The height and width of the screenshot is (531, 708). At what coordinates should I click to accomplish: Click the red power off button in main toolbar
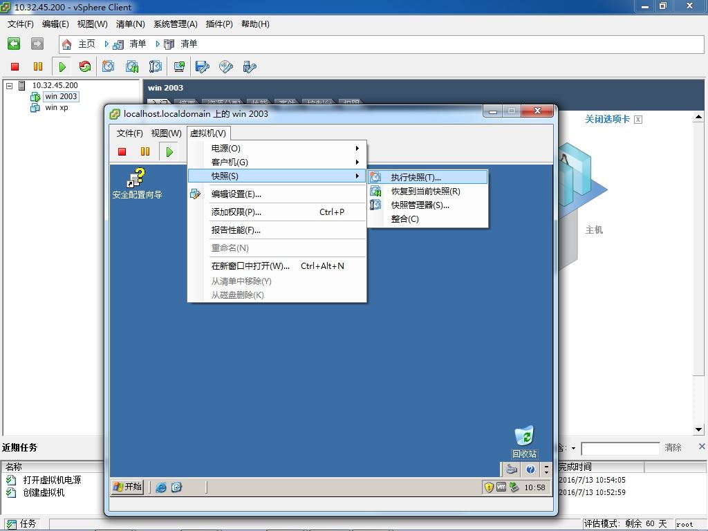coord(15,67)
